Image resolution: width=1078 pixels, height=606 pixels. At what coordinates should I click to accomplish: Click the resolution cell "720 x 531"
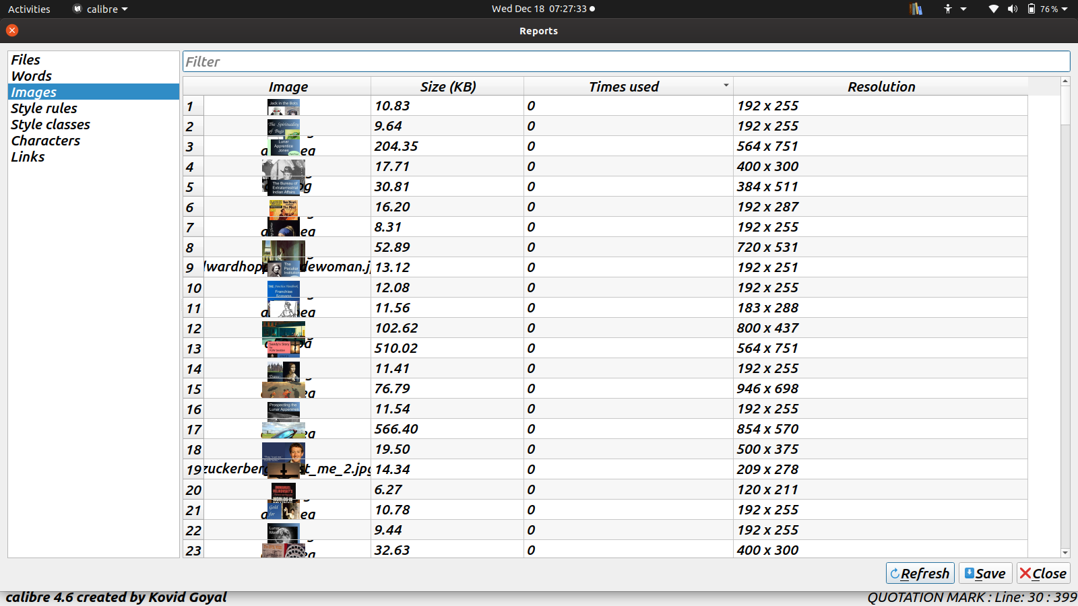coord(881,247)
